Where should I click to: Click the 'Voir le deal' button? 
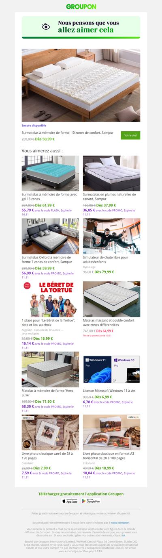point(130,135)
